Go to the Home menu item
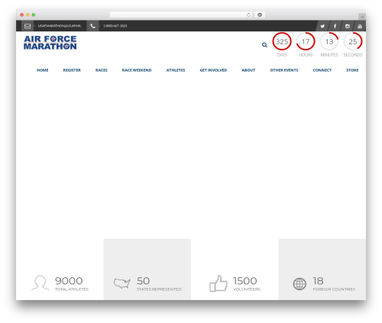This screenshot has height=323, width=382. (x=43, y=70)
